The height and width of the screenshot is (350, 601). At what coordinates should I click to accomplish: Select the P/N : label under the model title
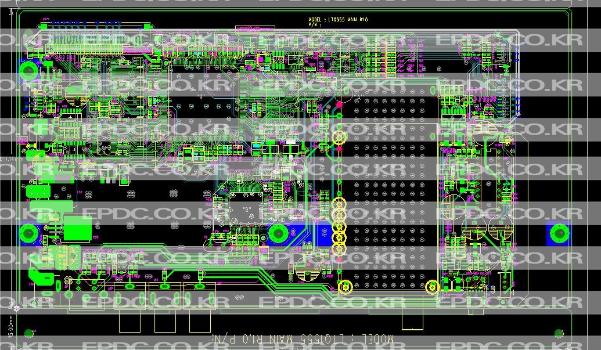(x=314, y=24)
